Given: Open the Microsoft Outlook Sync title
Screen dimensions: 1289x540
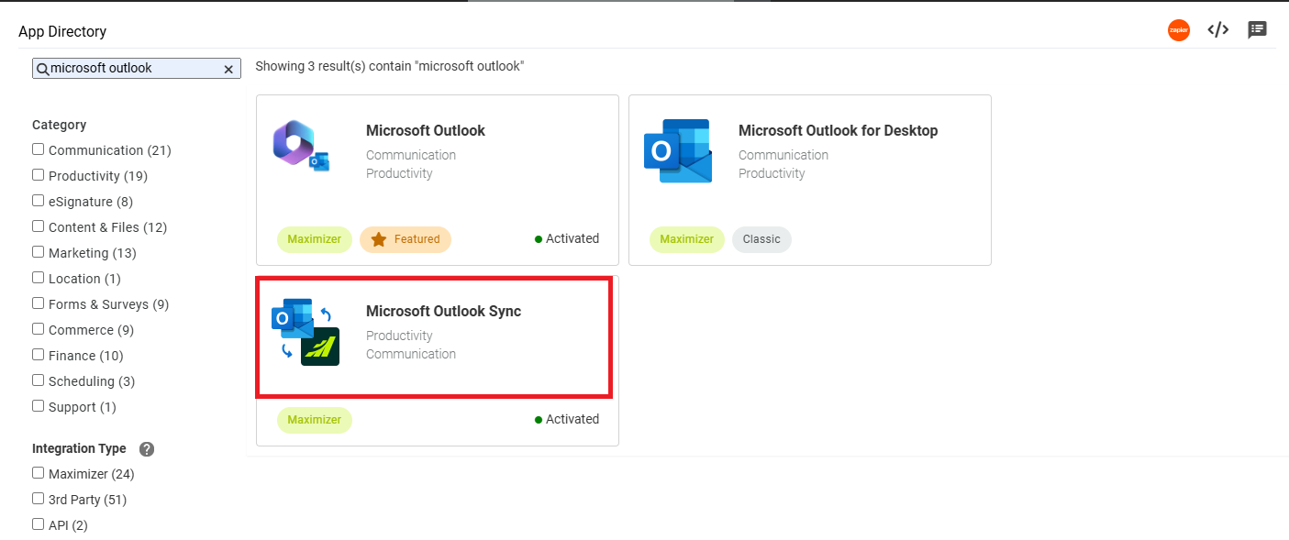Looking at the screenshot, I should (x=443, y=311).
